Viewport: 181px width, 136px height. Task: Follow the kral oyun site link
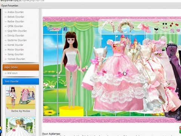click(x=12, y=73)
